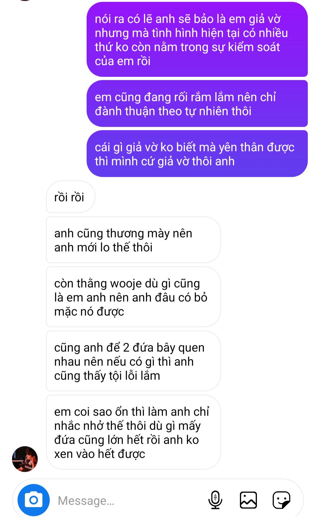Open the sticker picker icon
The height and width of the screenshot is (517, 316).
(281, 500)
